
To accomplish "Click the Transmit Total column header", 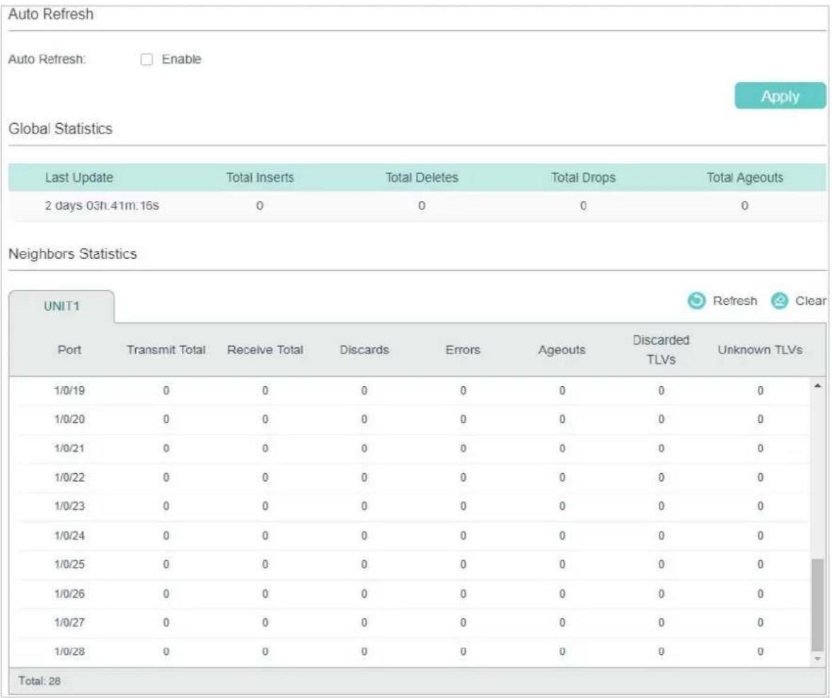I will 166,349.
